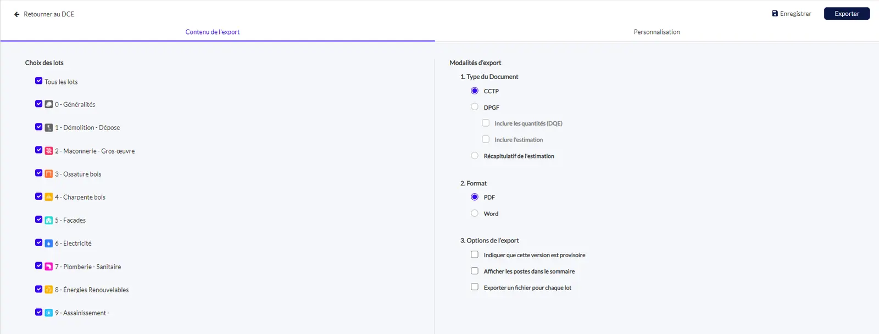Click the Modalités d'export heading

click(475, 63)
